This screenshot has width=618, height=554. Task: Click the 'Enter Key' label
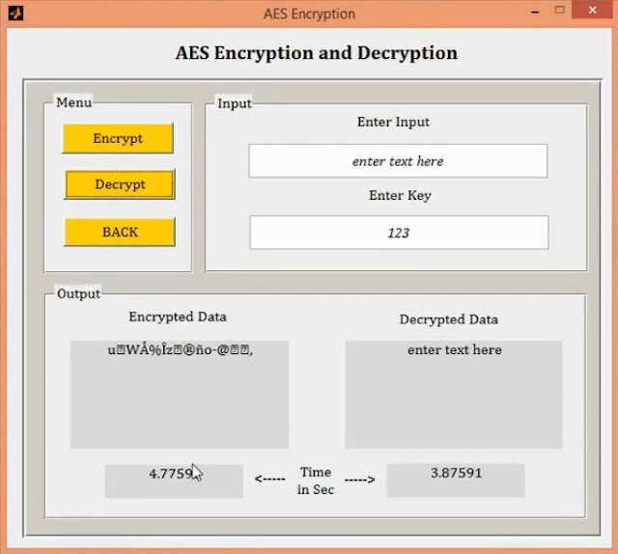400,195
